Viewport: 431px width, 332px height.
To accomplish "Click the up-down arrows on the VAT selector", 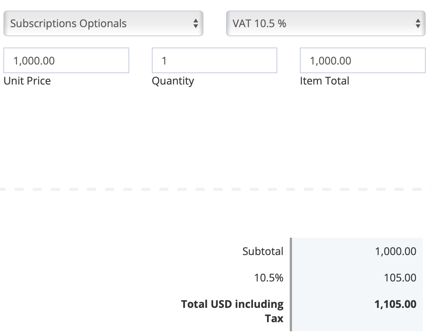I will tap(418, 23).
